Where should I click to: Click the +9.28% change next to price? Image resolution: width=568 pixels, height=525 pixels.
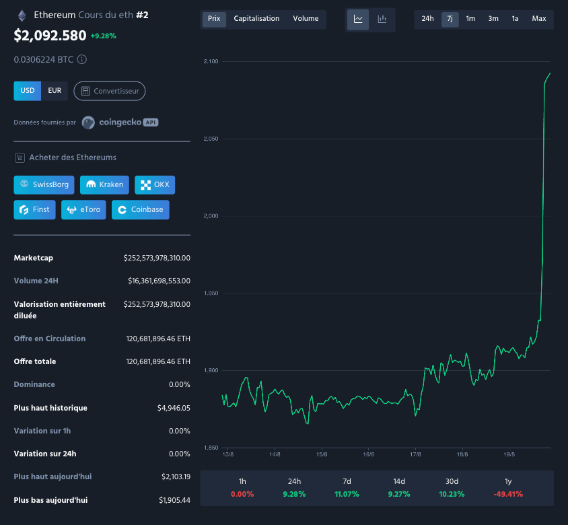(103, 36)
